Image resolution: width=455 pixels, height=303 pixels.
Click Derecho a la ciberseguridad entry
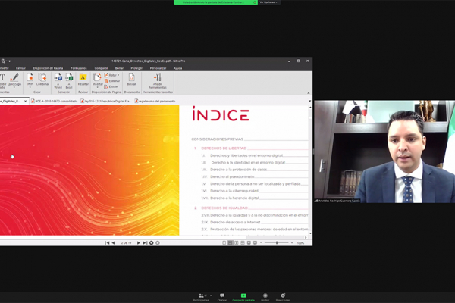[x=234, y=191]
